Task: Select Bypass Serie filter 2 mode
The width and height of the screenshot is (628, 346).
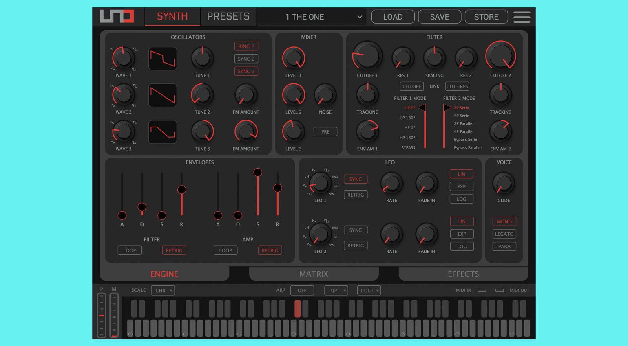Action: click(x=465, y=139)
